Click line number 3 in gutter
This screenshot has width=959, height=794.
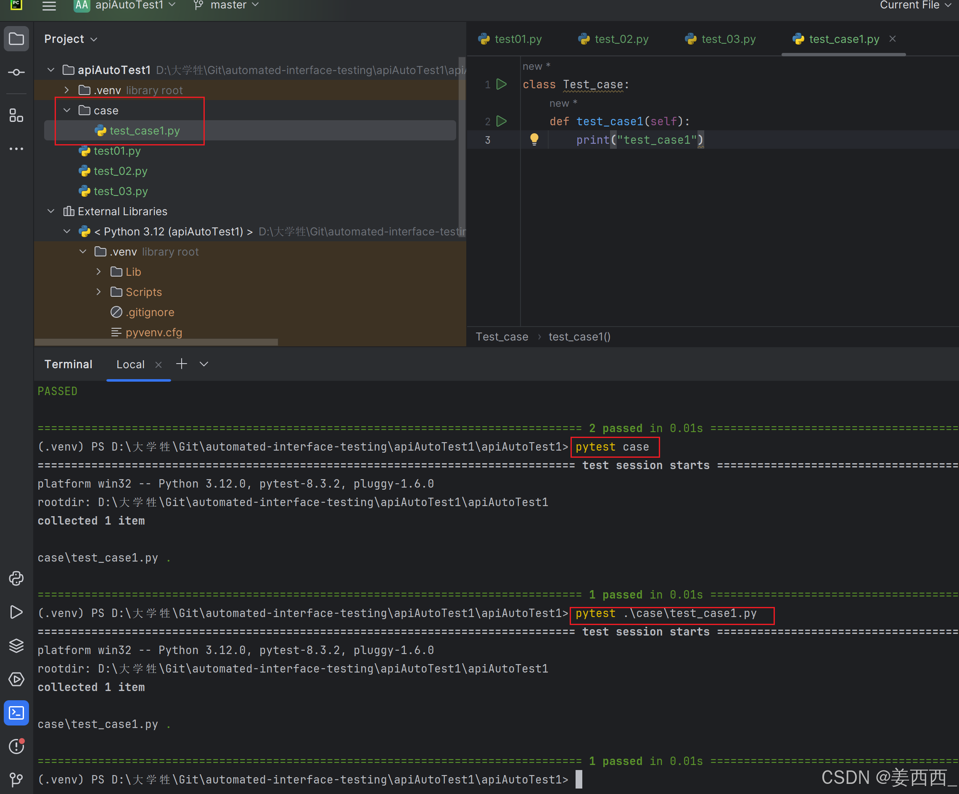pyautogui.click(x=488, y=140)
